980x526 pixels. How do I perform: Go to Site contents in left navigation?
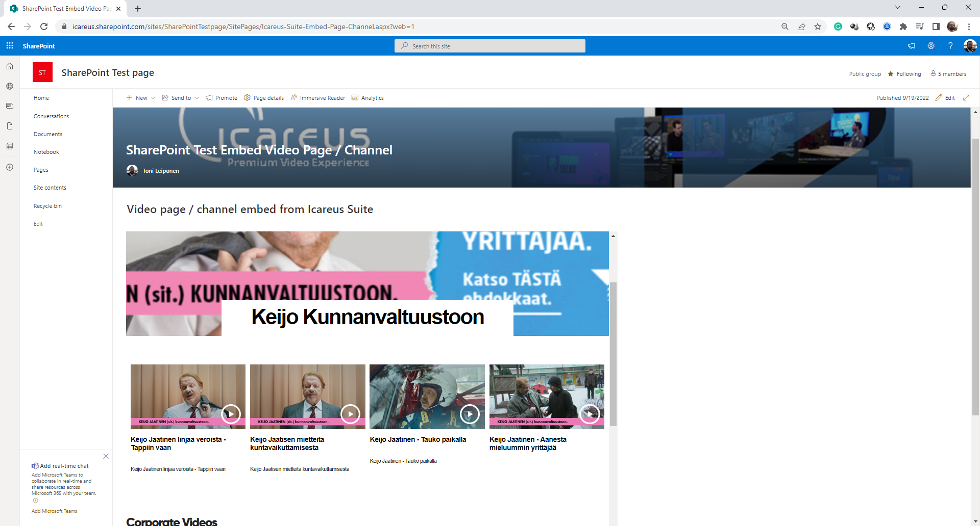pos(50,188)
